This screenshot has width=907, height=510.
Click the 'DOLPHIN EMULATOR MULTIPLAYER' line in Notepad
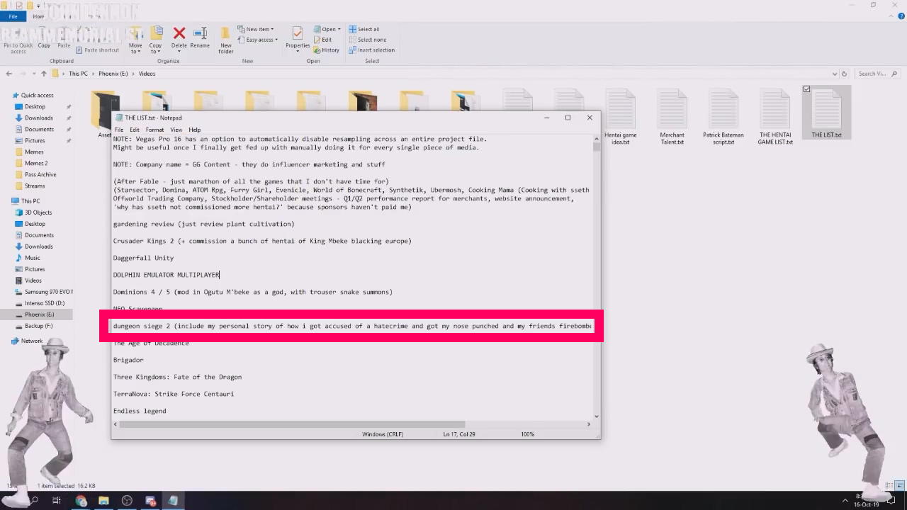[166, 275]
